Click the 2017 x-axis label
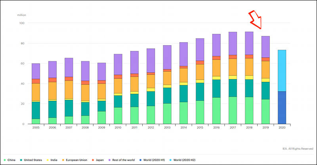This screenshot has height=165, width=317. coord(233,128)
